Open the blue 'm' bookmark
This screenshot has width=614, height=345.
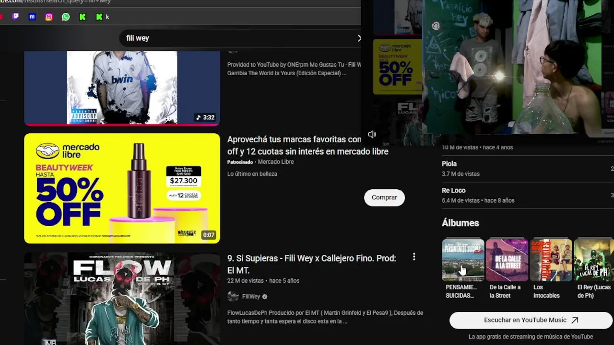[32, 17]
